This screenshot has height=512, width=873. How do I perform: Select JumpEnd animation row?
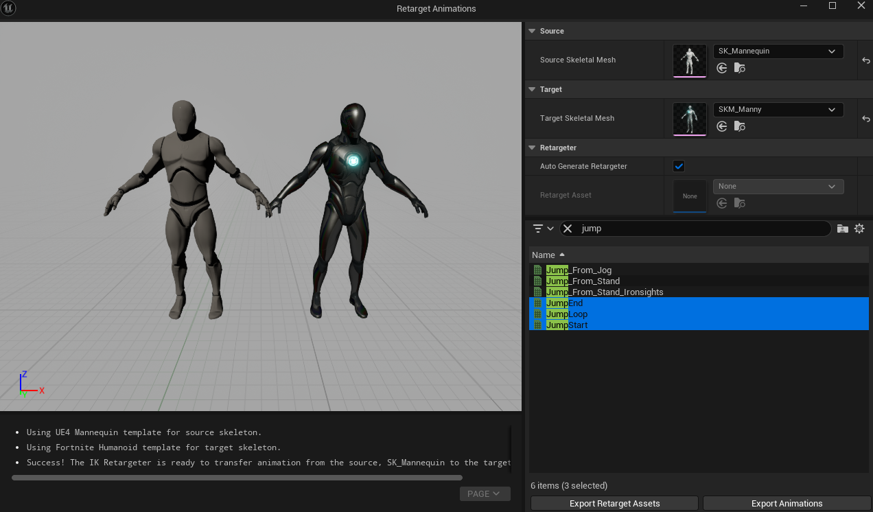[x=699, y=303]
